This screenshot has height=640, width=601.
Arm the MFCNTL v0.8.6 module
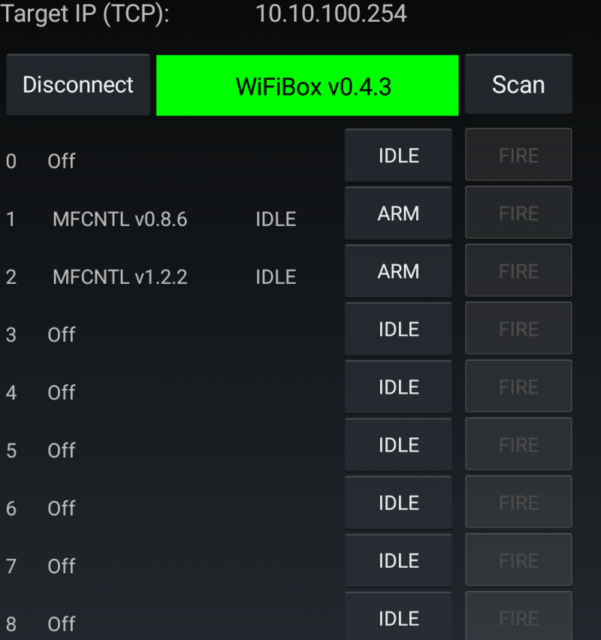click(x=398, y=213)
